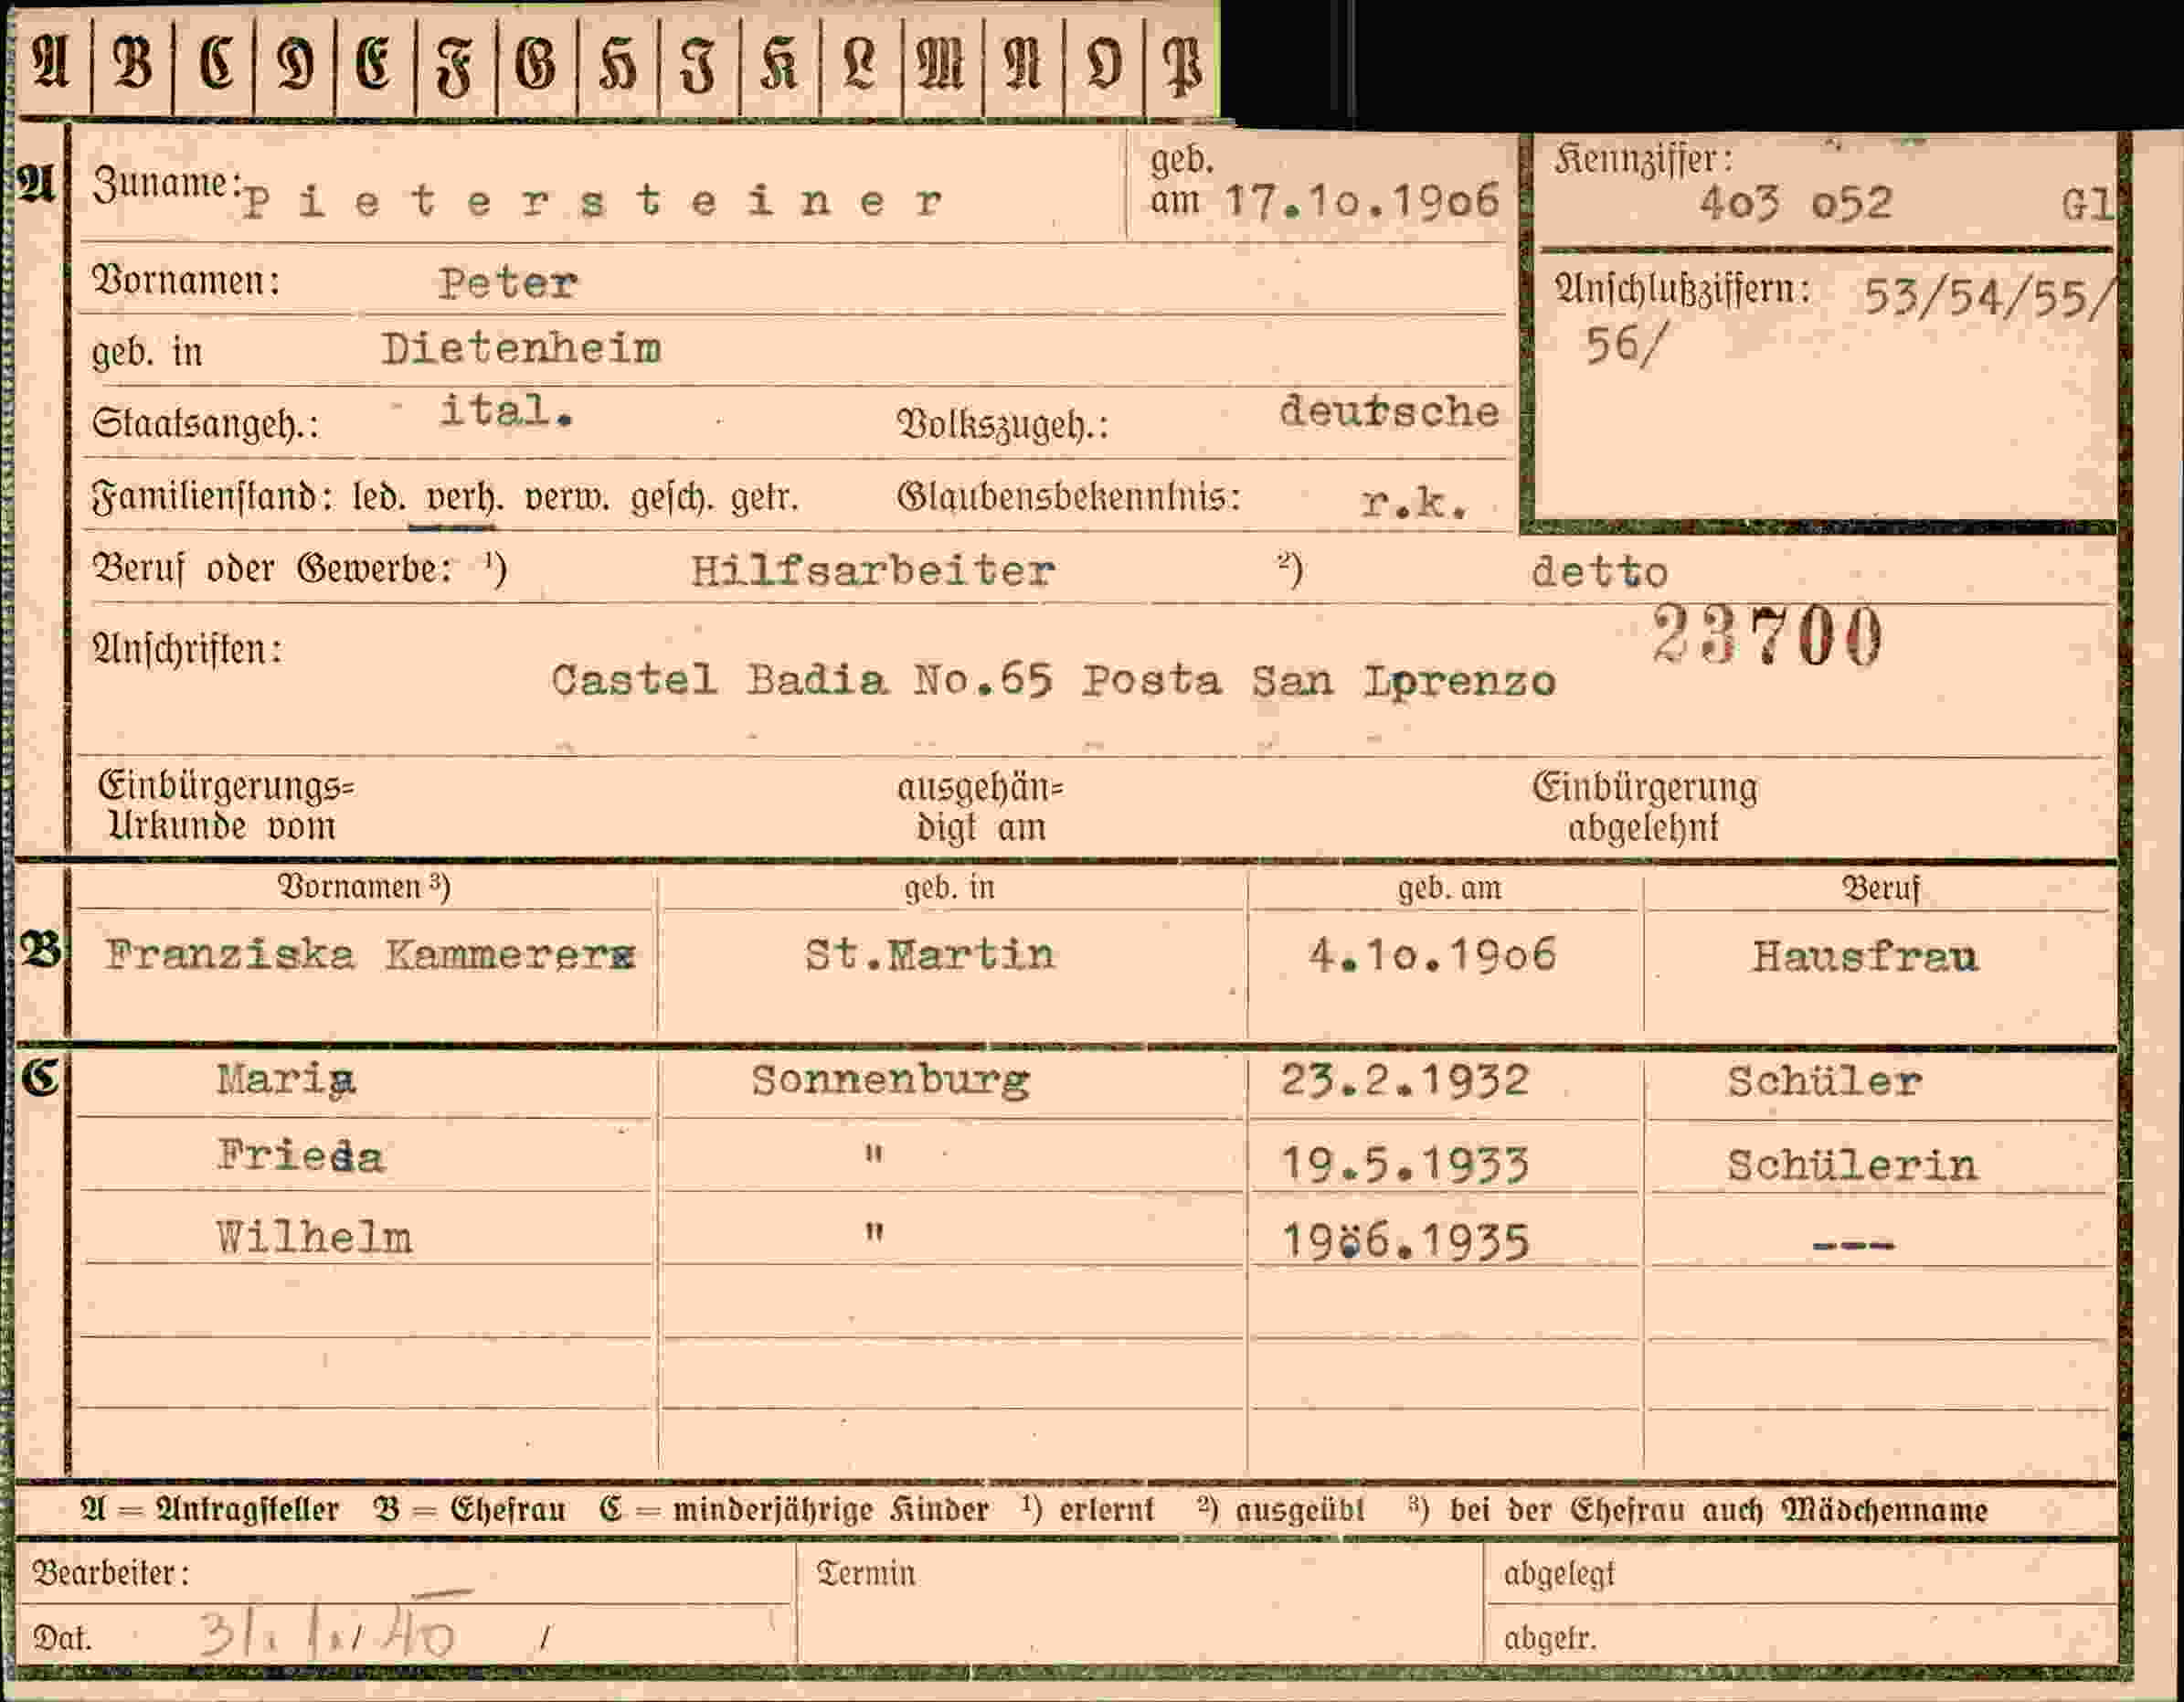Click birth date 23.2.1932
2184x1702 pixels.
[1405, 1081]
